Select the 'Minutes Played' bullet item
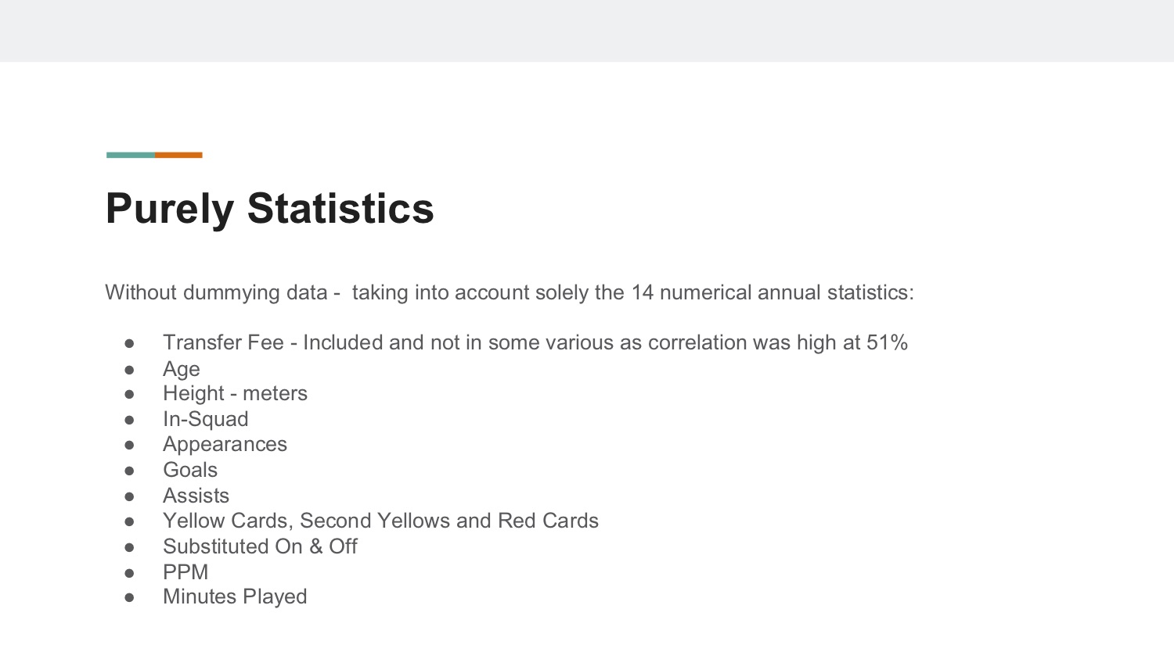The width and height of the screenshot is (1174, 659). [x=235, y=596]
